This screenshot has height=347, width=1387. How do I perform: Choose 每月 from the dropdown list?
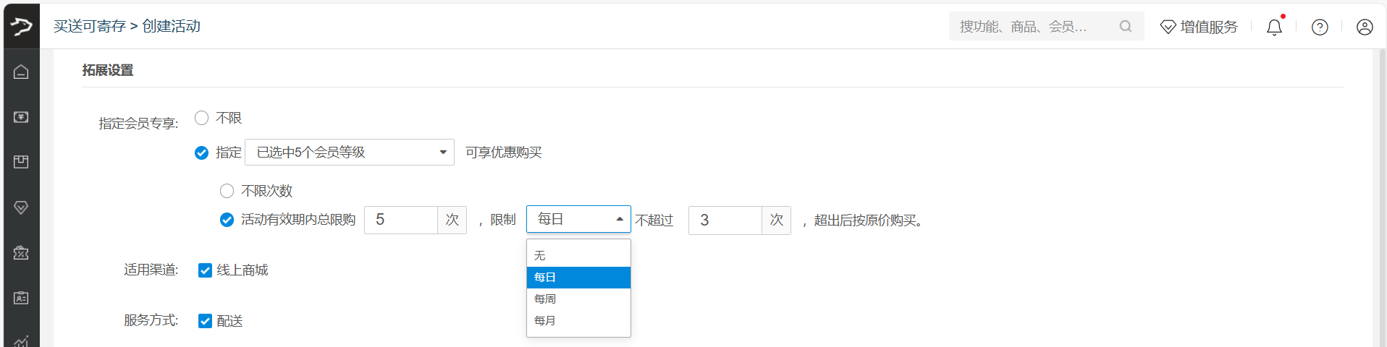click(x=578, y=320)
